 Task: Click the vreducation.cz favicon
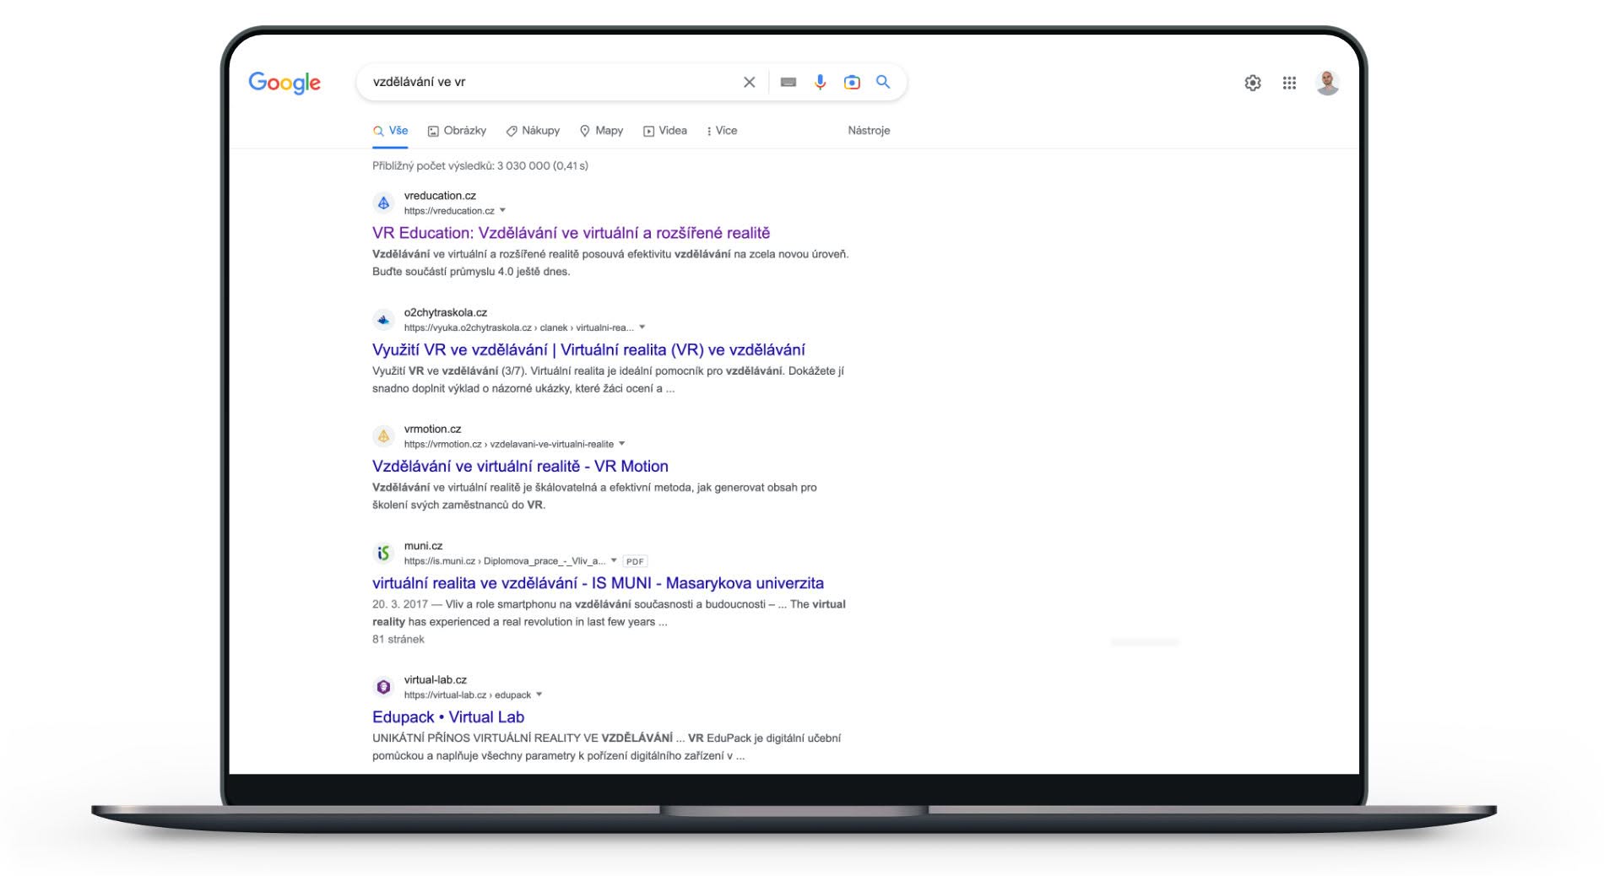[383, 203]
